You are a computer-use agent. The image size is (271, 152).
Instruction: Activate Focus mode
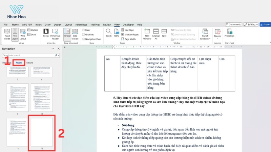point(46,33)
